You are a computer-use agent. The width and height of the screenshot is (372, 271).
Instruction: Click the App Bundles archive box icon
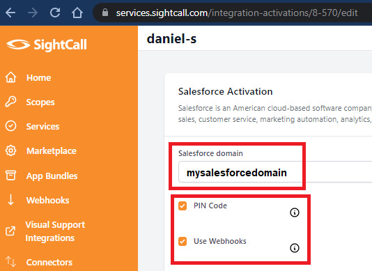click(x=11, y=176)
